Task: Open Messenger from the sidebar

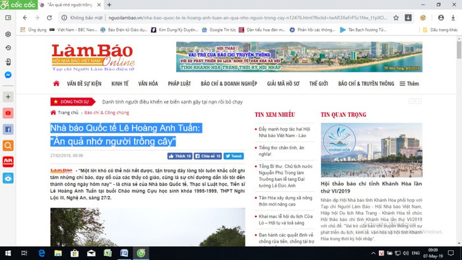Action: [x=8, y=75]
